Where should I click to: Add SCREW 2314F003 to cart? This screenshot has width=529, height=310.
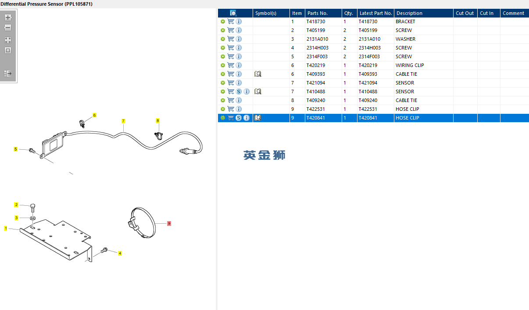231,56
